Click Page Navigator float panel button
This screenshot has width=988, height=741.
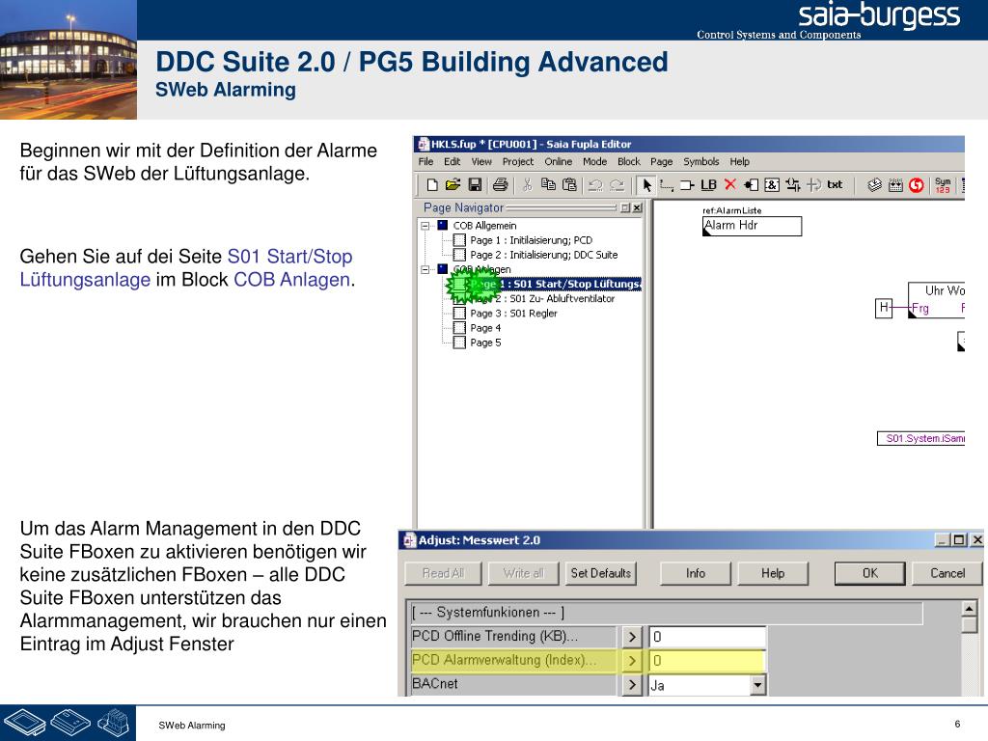point(625,208)
